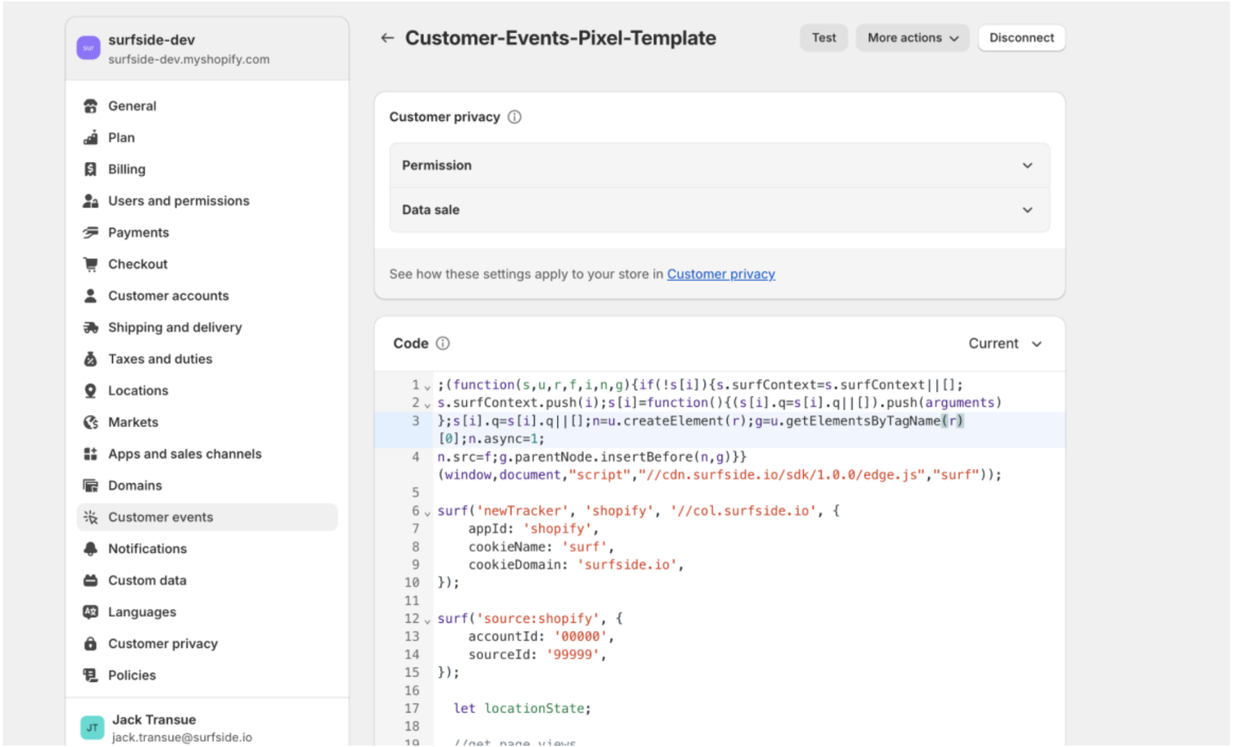Collapse code fold at line 2
Image resolution: width=1233 pixels, height=747 pixels.
pyautogui.click(x=428, y=405)
